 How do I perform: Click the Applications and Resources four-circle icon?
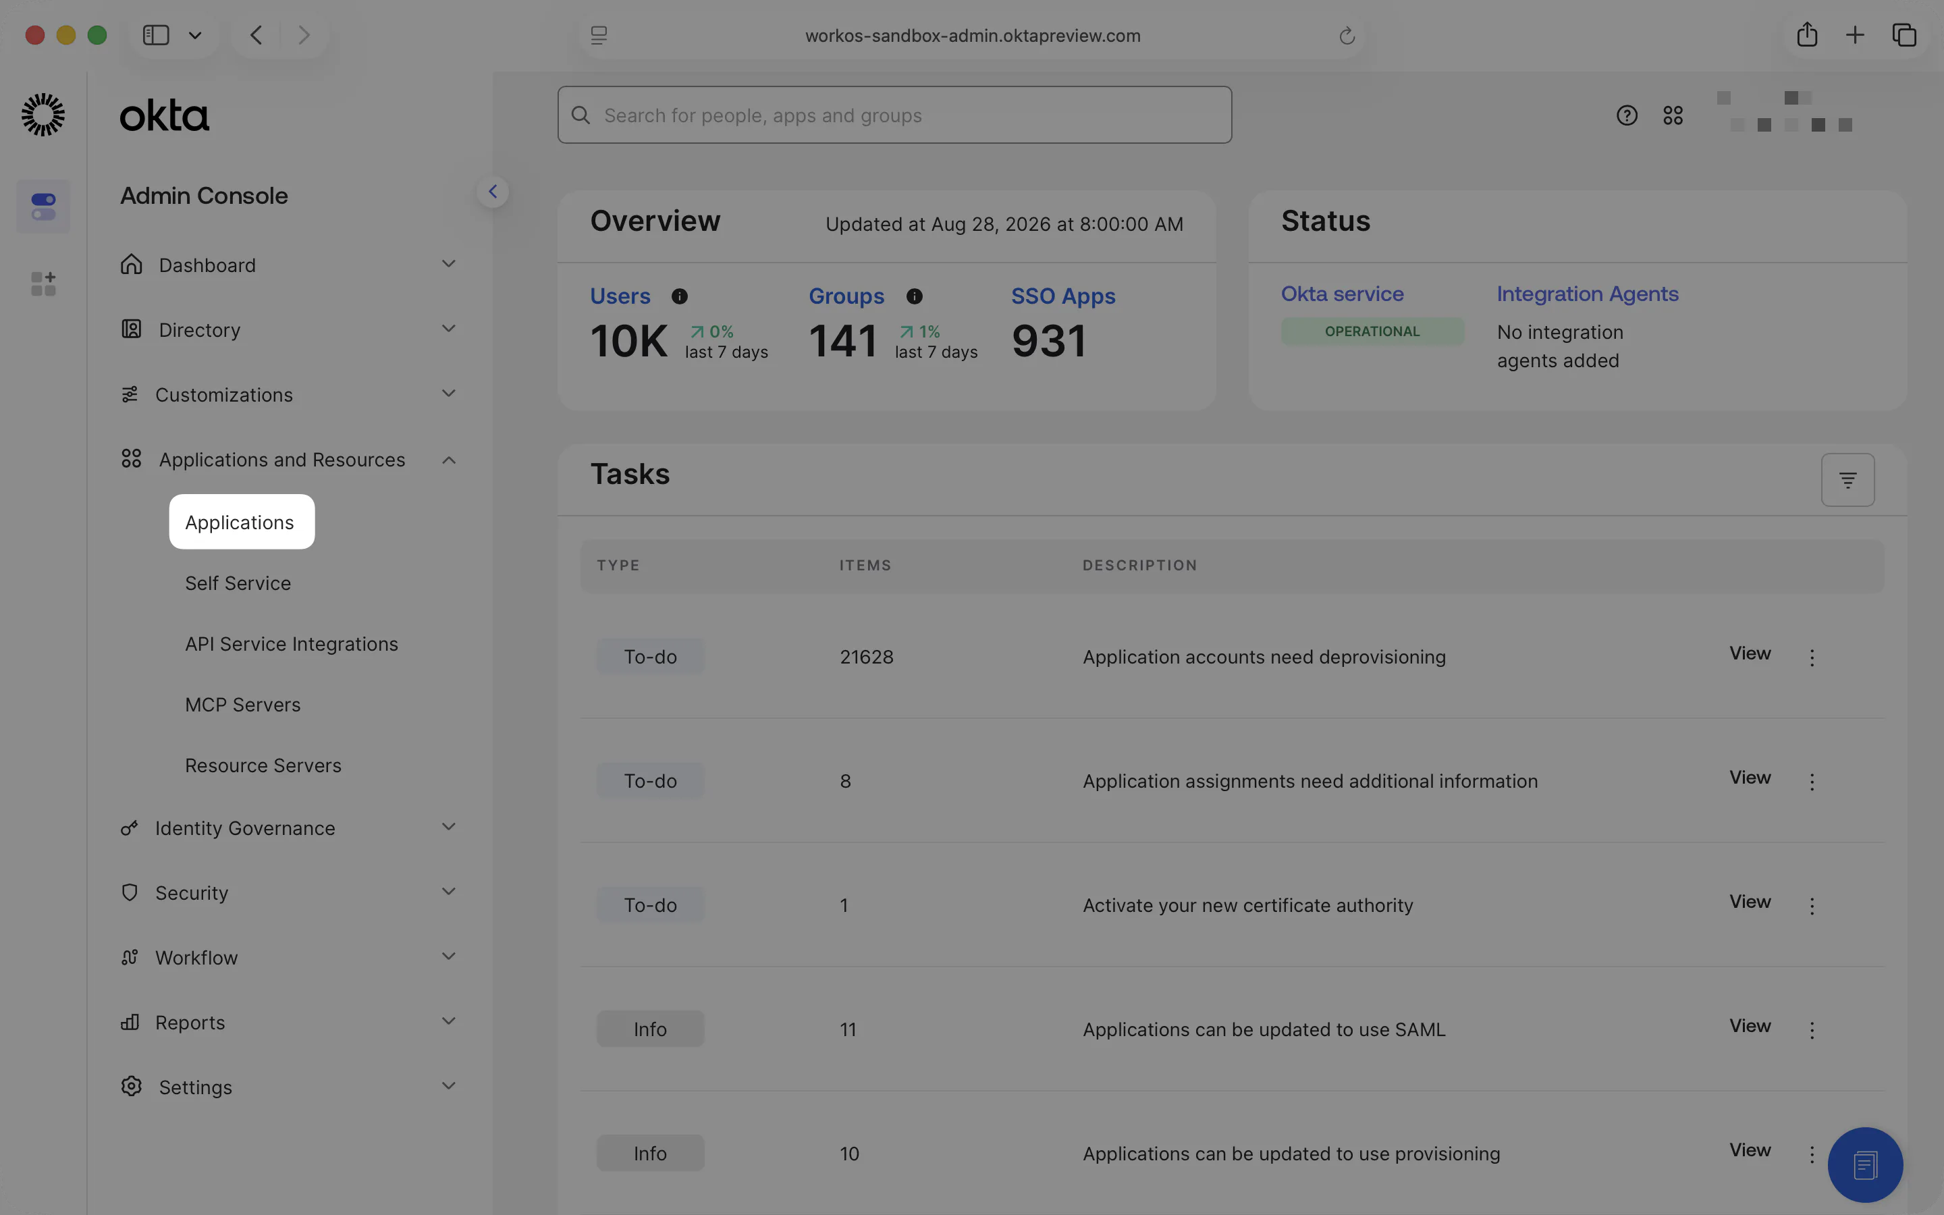(x=131, y=459)
